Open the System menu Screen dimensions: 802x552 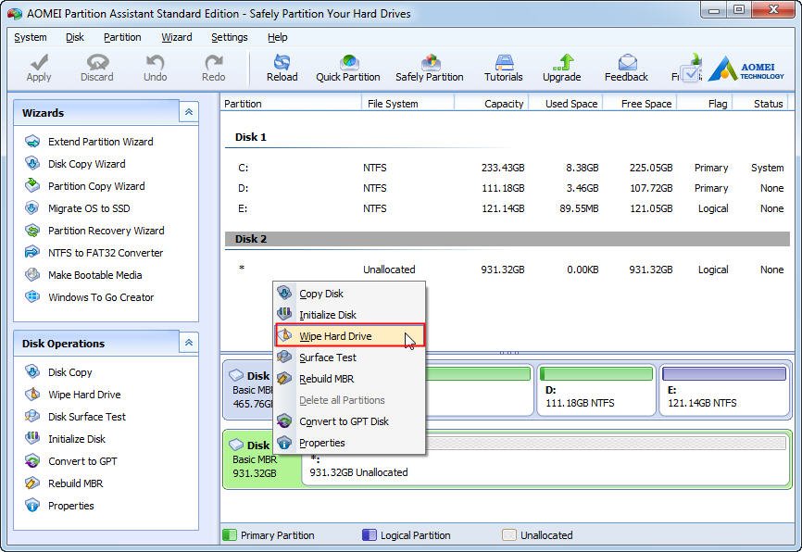pos(31,37)
